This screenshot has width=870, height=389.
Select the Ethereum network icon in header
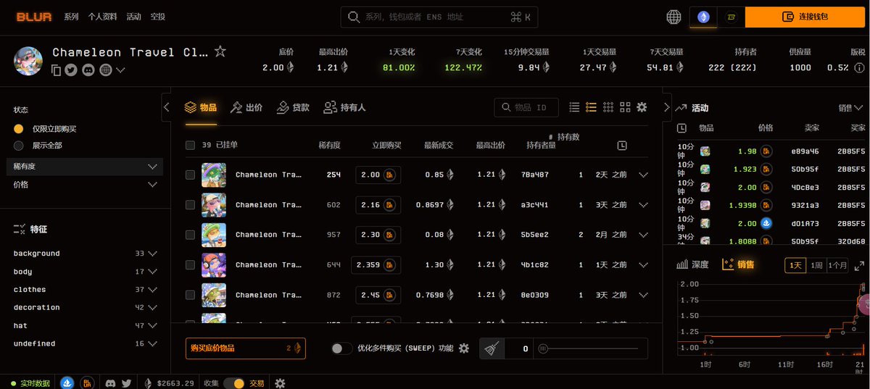coord(703,17)
